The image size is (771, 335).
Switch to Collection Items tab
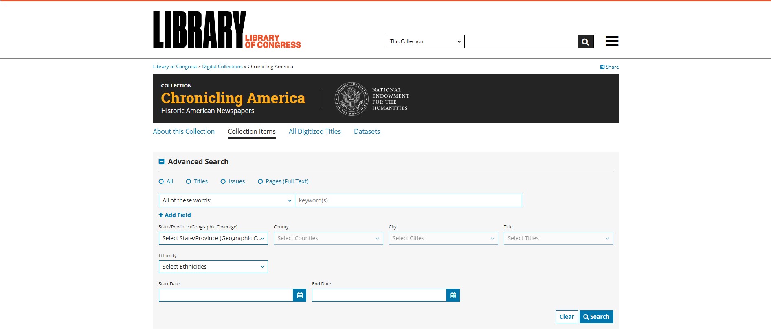tap(252, 131)
